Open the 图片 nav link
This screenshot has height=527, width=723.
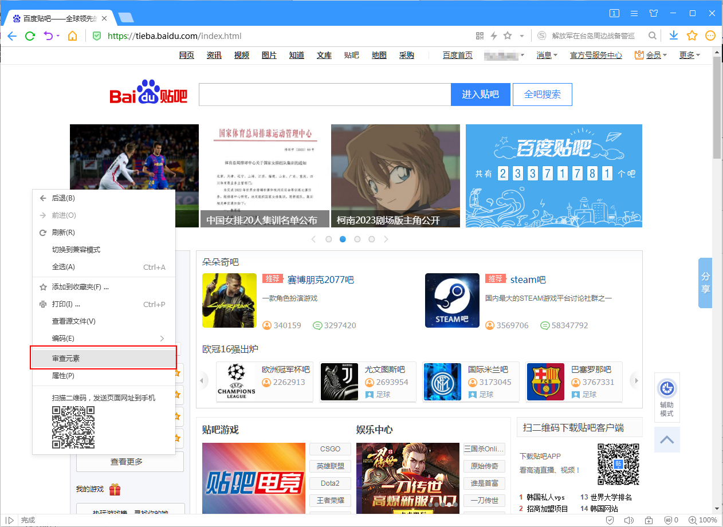click(x=269, y=55)
